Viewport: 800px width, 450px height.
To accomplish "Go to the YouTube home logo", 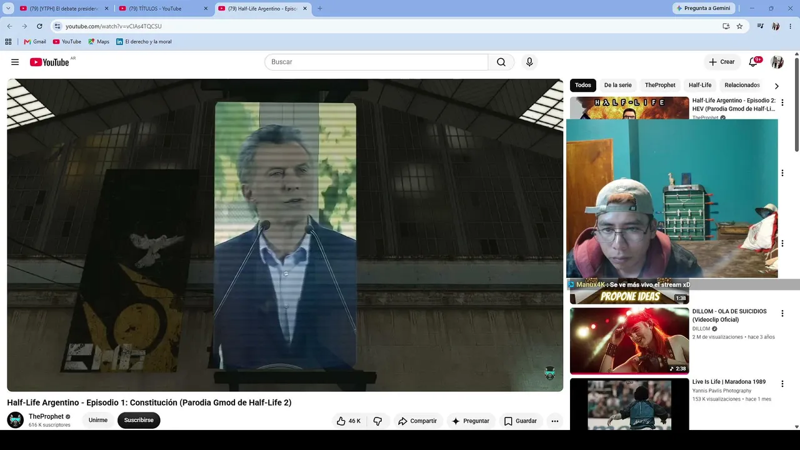I will pos(49,62).
